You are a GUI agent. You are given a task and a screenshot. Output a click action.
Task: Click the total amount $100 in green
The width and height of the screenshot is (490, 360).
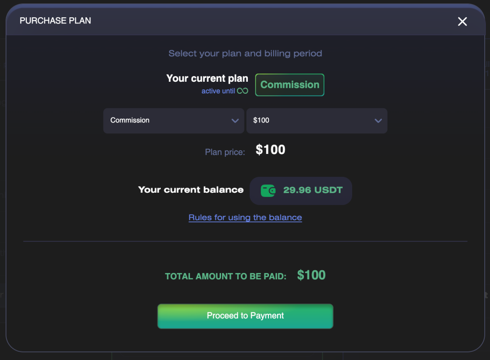click(x=311, y=275)
